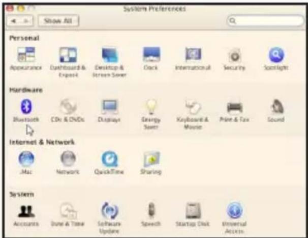
Task: Click the Internet & Network heading
Action: point(42,142)
